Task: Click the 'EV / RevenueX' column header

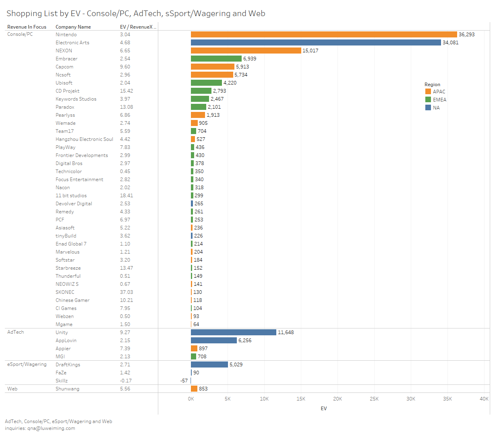Action: click(x=138, y=27)
